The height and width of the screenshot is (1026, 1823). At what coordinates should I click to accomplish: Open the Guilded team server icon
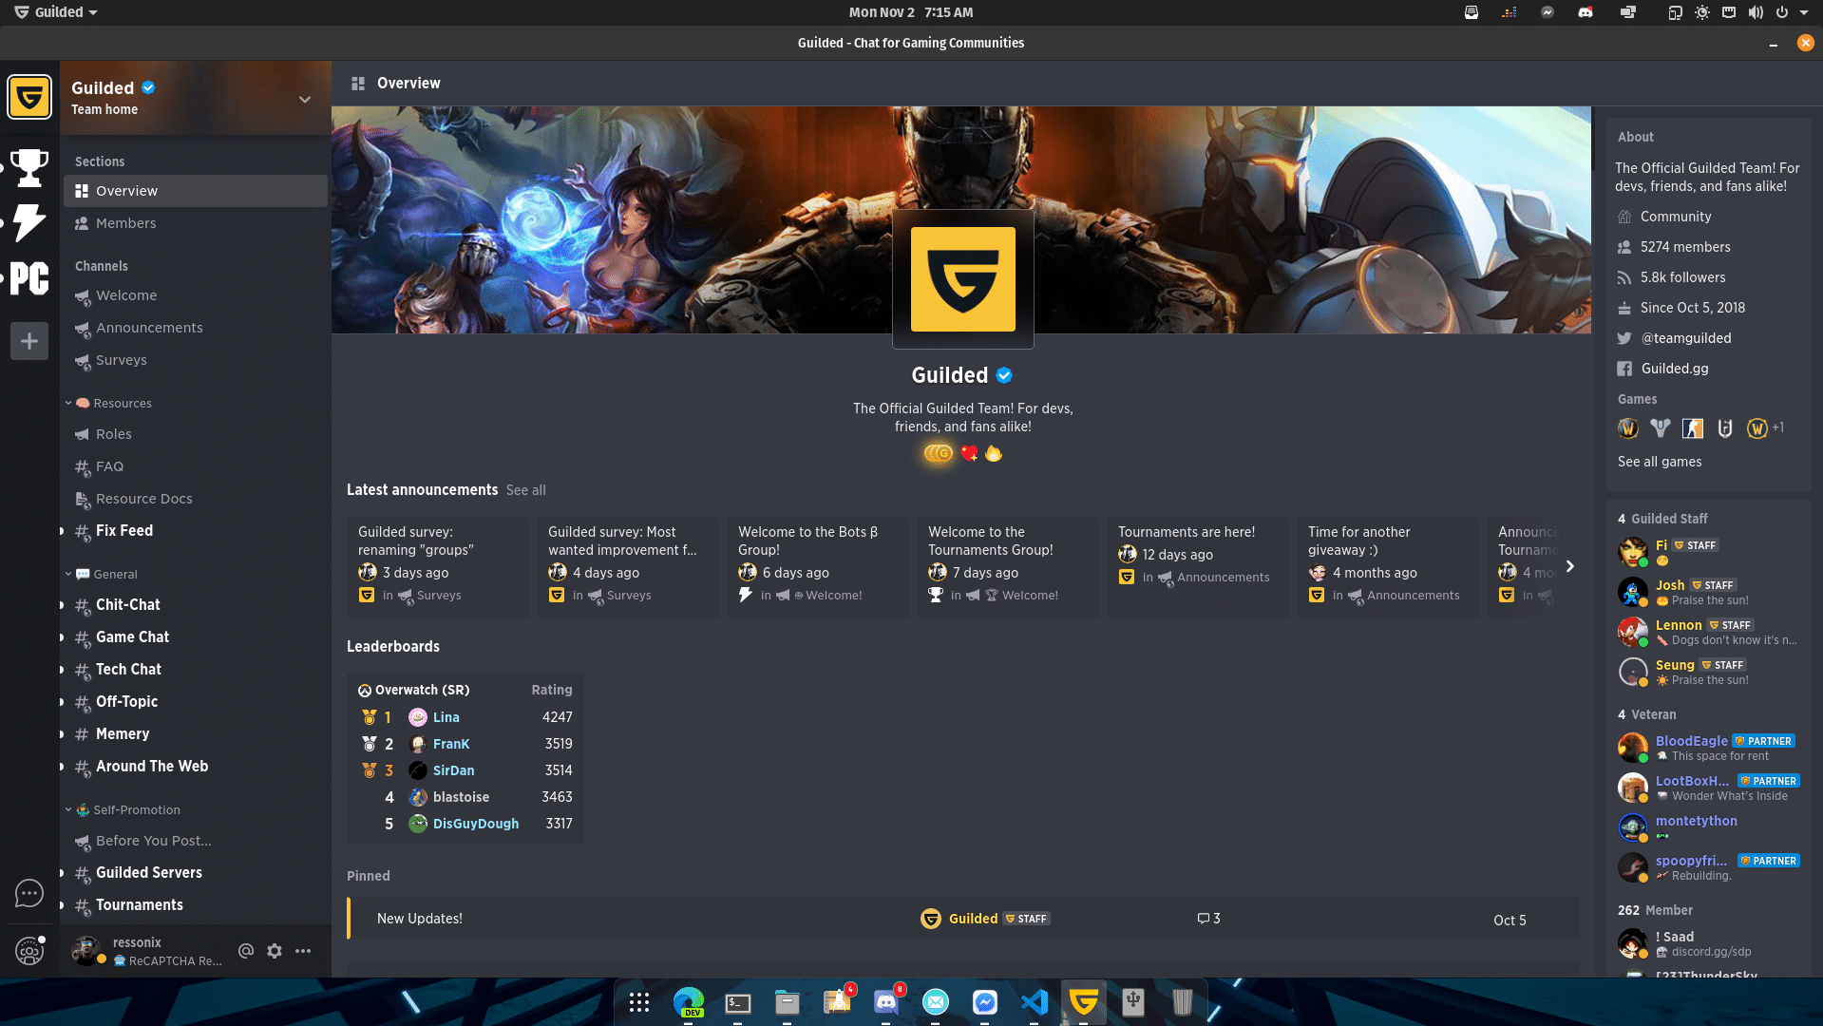pos(29,97)
